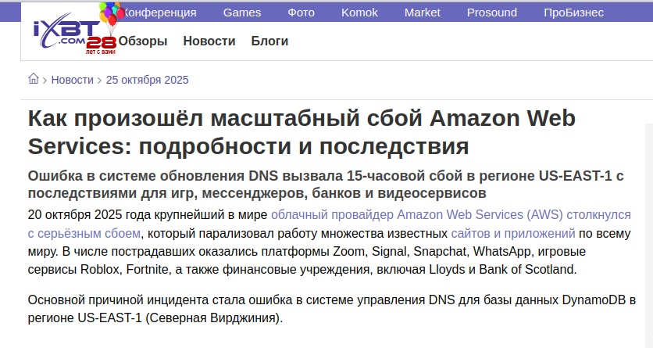Click the paragraph mentioning DynamoDB
653x348 pixels.
pyautogui.click(x=331, y=309)
